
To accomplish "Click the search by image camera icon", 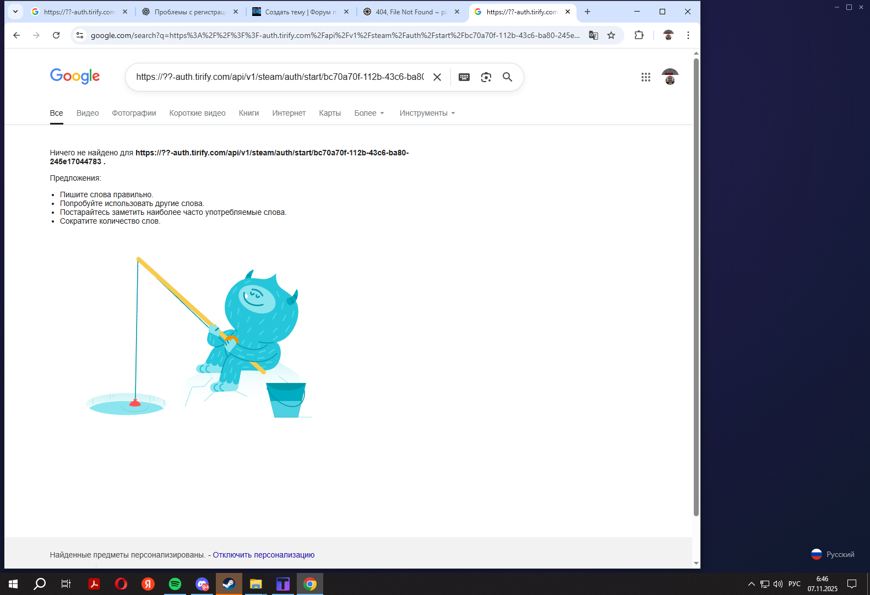I will pos(486,77).
